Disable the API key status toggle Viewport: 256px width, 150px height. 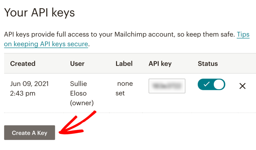coord(211,85)
